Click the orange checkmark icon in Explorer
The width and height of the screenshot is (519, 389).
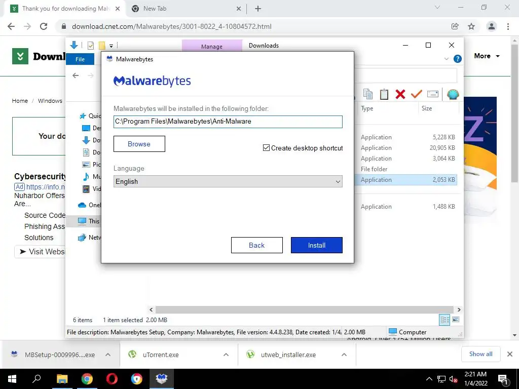[417, 94]
